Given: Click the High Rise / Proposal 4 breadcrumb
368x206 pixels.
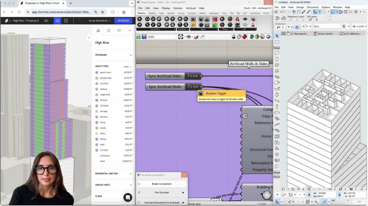Looking at the screenshot, I should click(x=26, y=21).
